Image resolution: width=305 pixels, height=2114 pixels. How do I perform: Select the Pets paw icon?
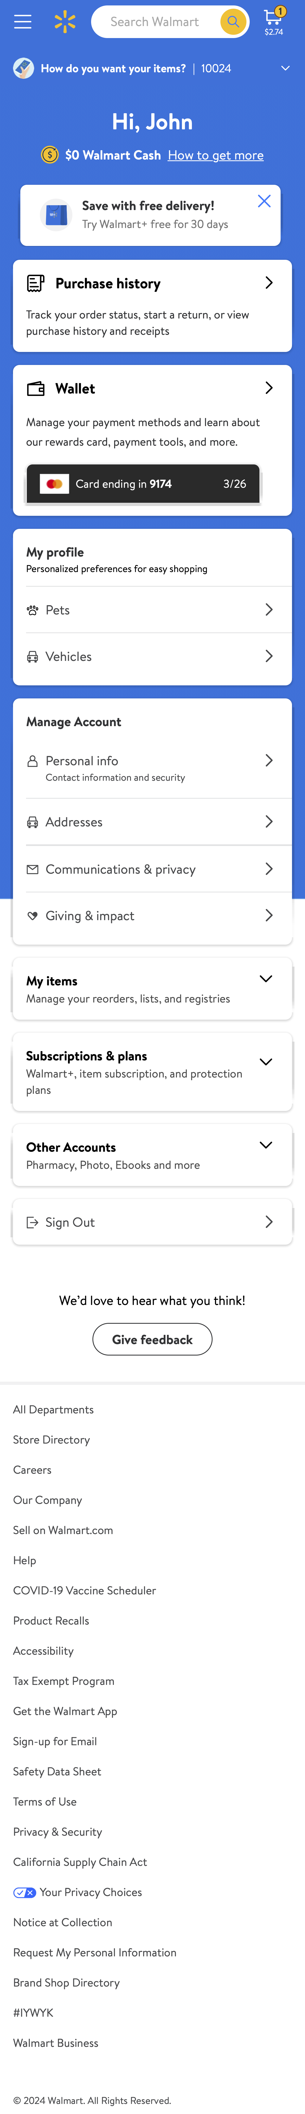[33, 610]
